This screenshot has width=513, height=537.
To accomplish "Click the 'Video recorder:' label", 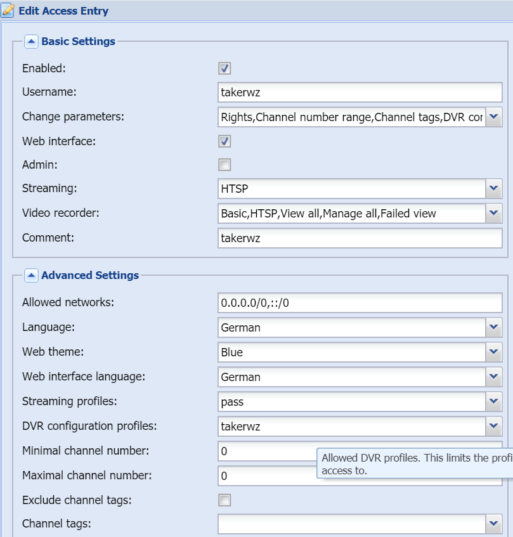I will [61, 213].
